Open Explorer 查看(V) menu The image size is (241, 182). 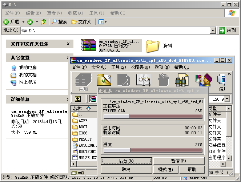tap(55, 13)
